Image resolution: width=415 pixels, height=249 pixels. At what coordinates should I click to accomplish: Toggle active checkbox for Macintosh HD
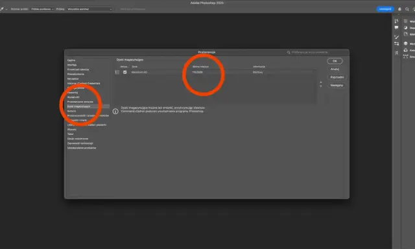(125, 72)
